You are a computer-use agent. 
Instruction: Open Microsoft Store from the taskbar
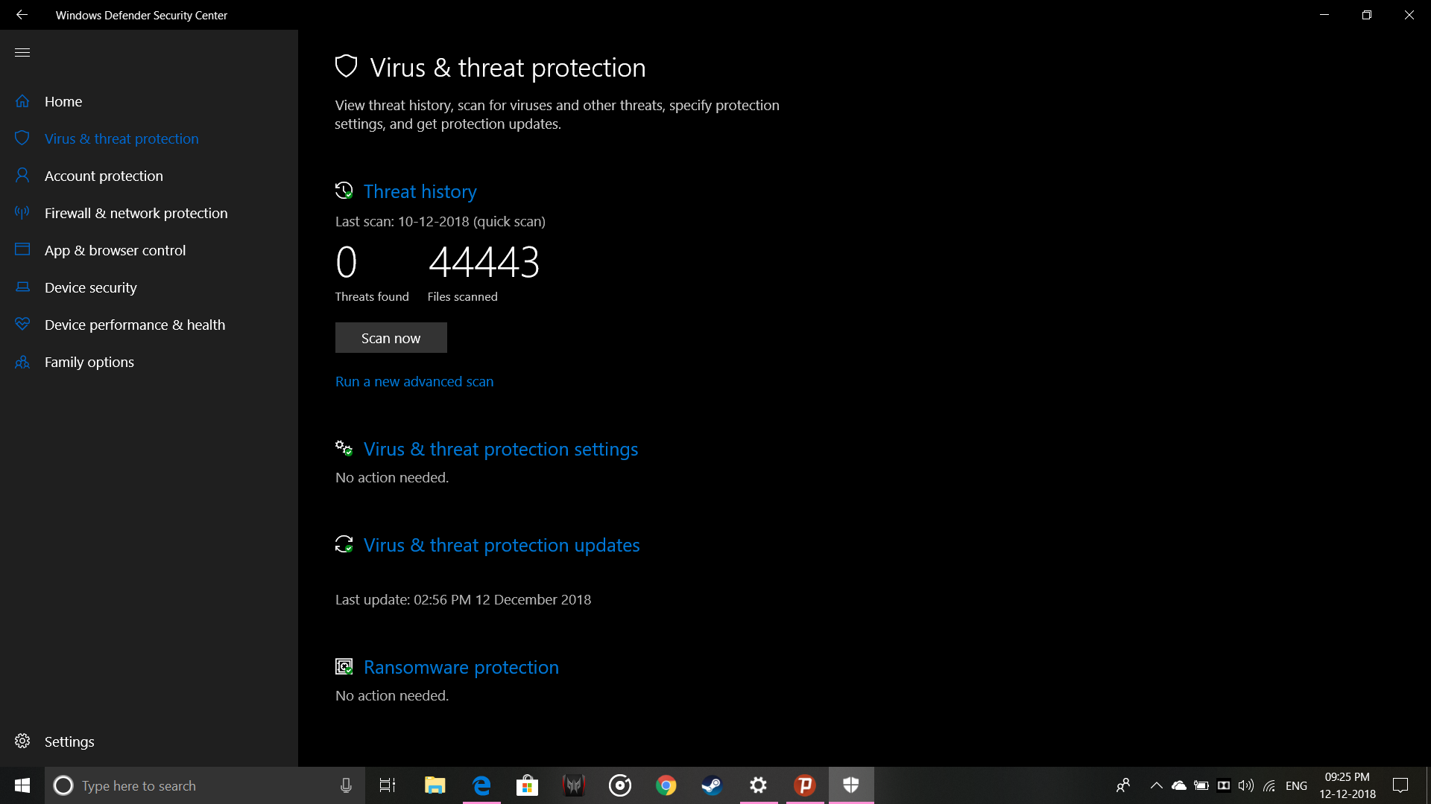tap(528, 785)
